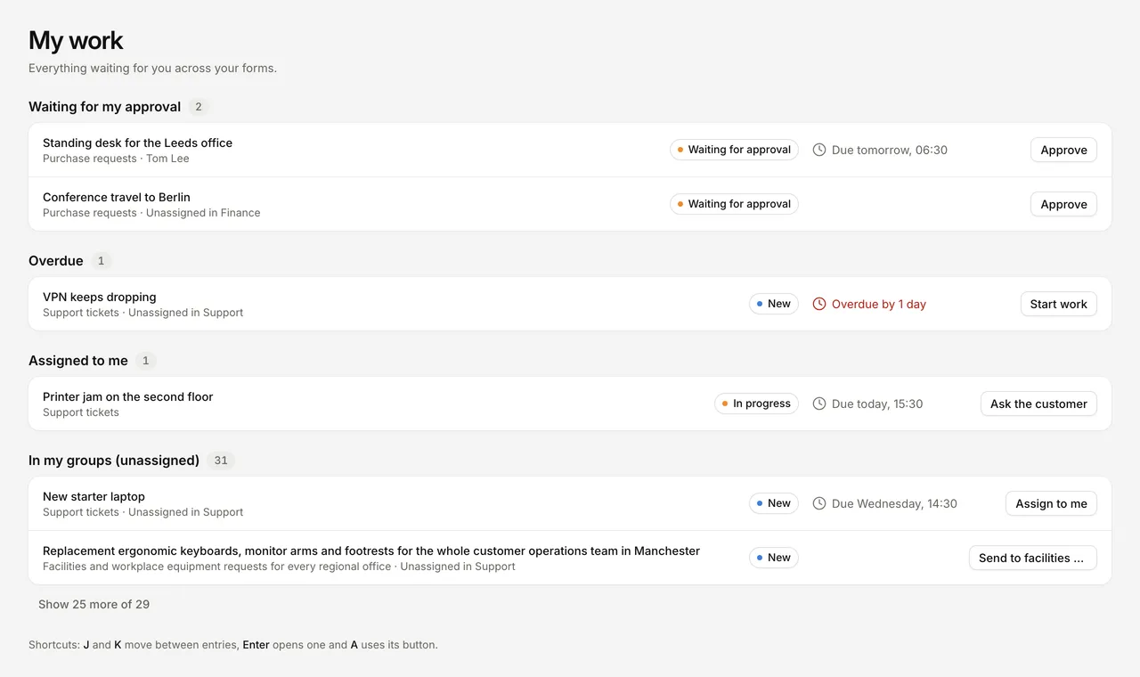1140x677 pixels.
Task: Approve the Standing desk for the Leeds office request
Action: tap(1063, 150)
